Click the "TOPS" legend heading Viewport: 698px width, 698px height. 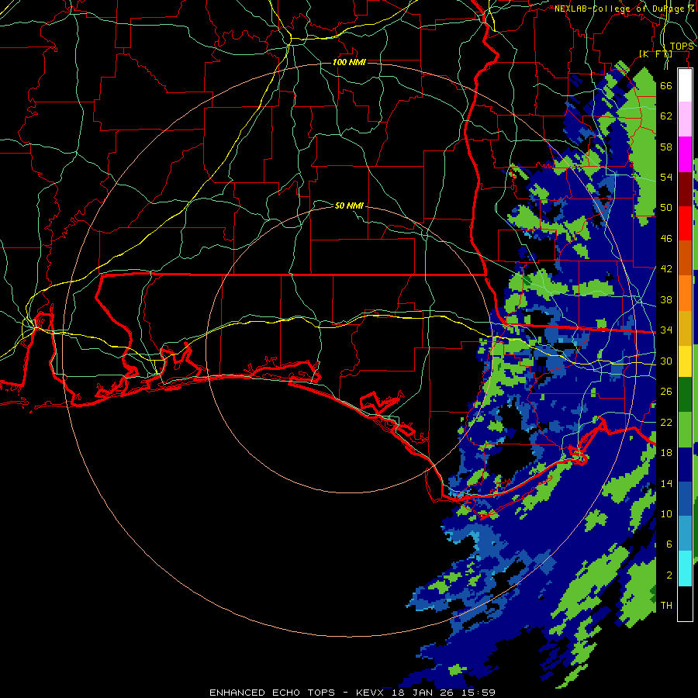coord(682,47)
